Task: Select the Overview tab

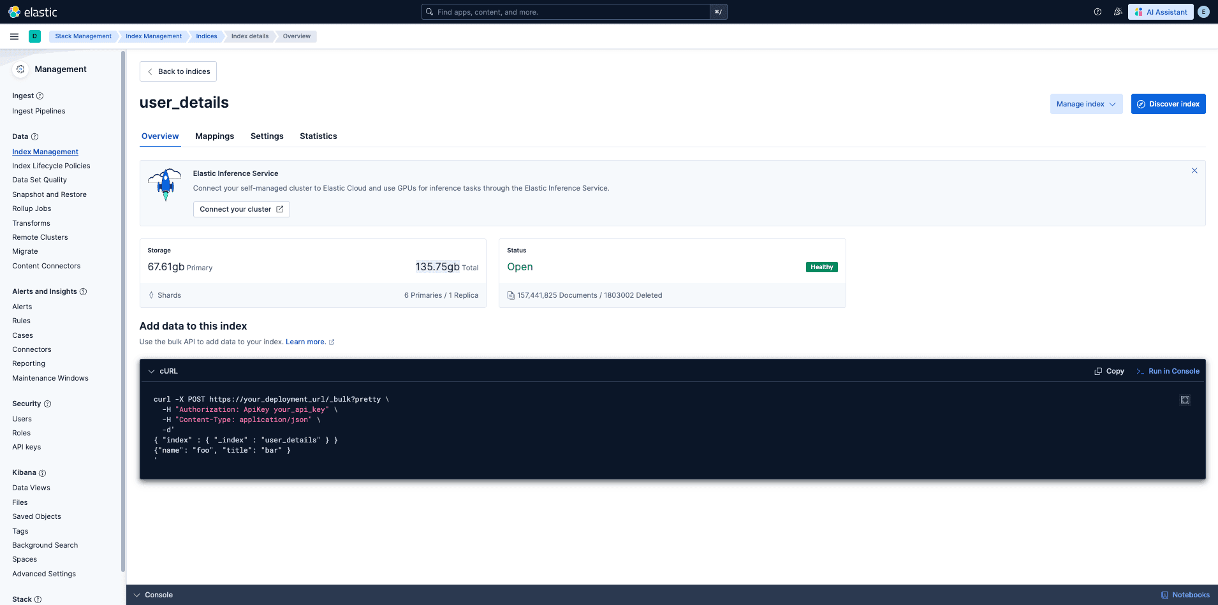Action: [160, 136]
